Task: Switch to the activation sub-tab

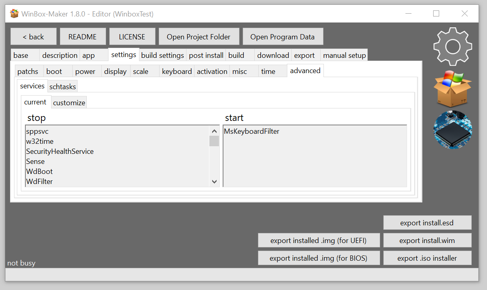Action: pyautogui.click(x=212, y=71)
